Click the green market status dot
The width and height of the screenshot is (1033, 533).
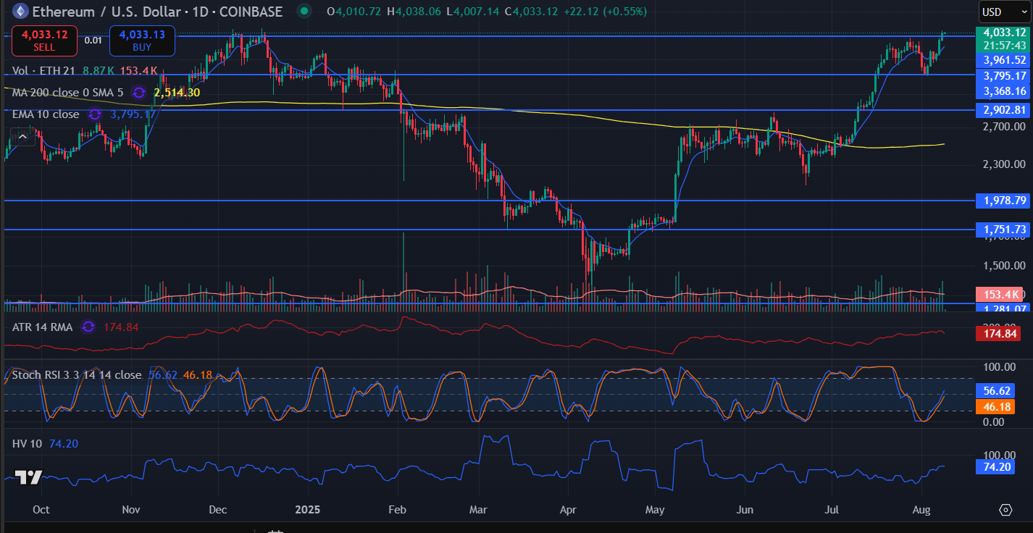(x=304, y=11)
